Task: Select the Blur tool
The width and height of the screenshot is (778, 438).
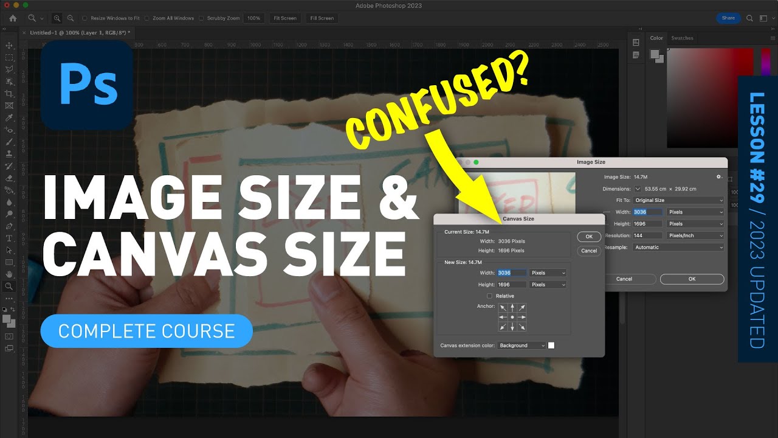Action: 9,202
